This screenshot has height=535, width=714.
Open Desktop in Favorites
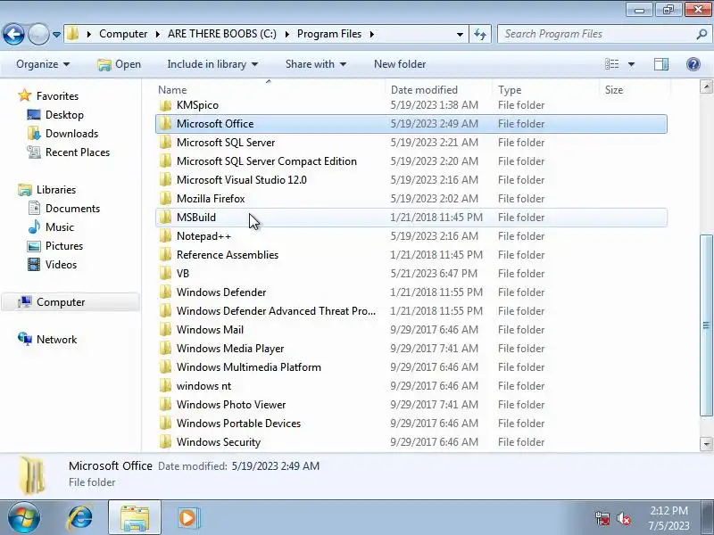pyautogui.click(x=64, y=115)
